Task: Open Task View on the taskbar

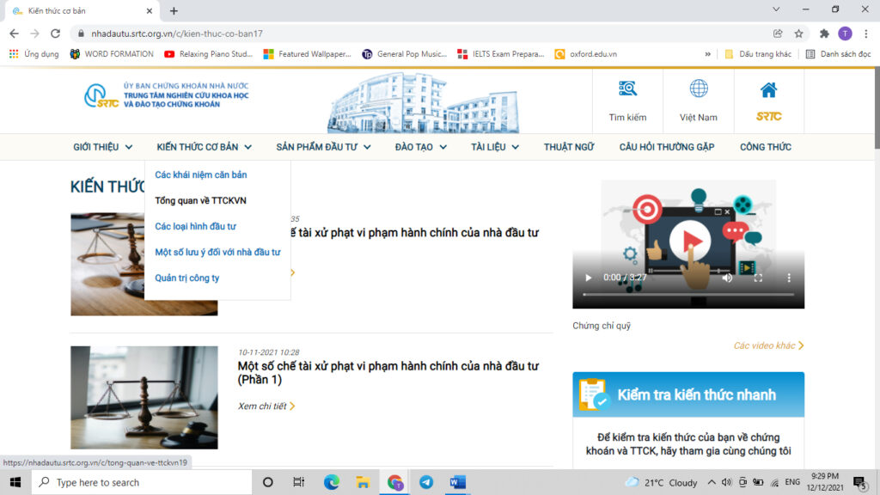Action: pyautogui.click(x=298, y=482)
